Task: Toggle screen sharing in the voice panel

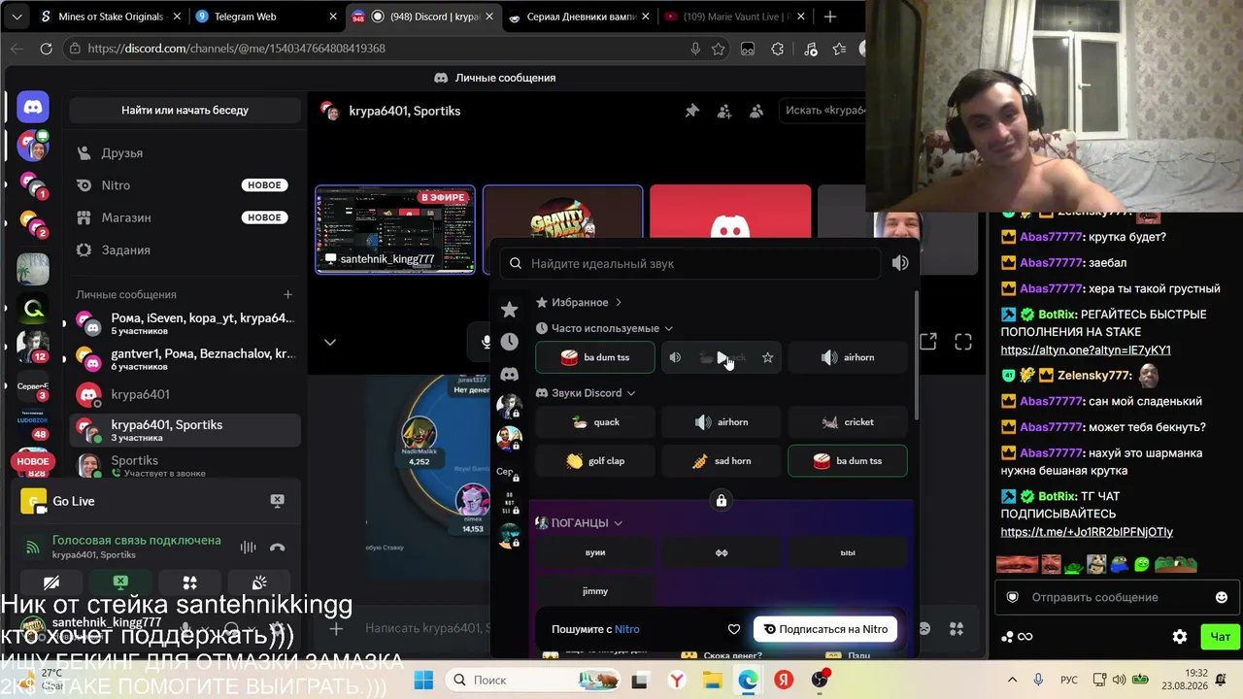Action: [x=120, y=582]
